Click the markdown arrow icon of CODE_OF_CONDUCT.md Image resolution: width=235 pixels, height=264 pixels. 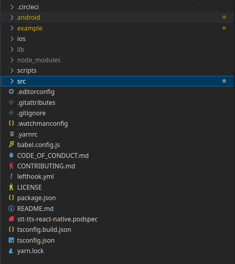pyautogui.click(x=11, y=155)
